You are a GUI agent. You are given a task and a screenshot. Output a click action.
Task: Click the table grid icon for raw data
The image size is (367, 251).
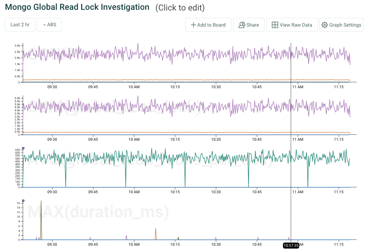point(275,25)
